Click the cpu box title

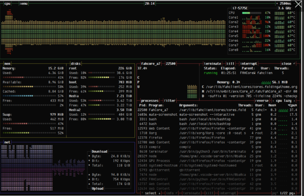(x=7, y=3)
